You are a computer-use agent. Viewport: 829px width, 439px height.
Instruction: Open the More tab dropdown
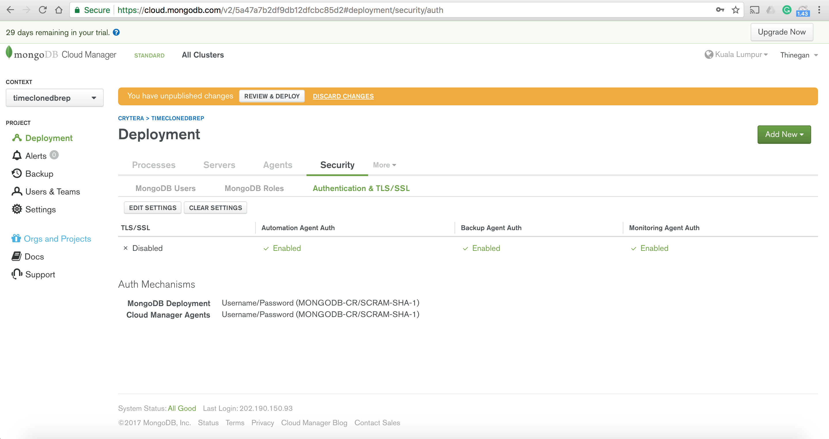(x=384, y=165)
